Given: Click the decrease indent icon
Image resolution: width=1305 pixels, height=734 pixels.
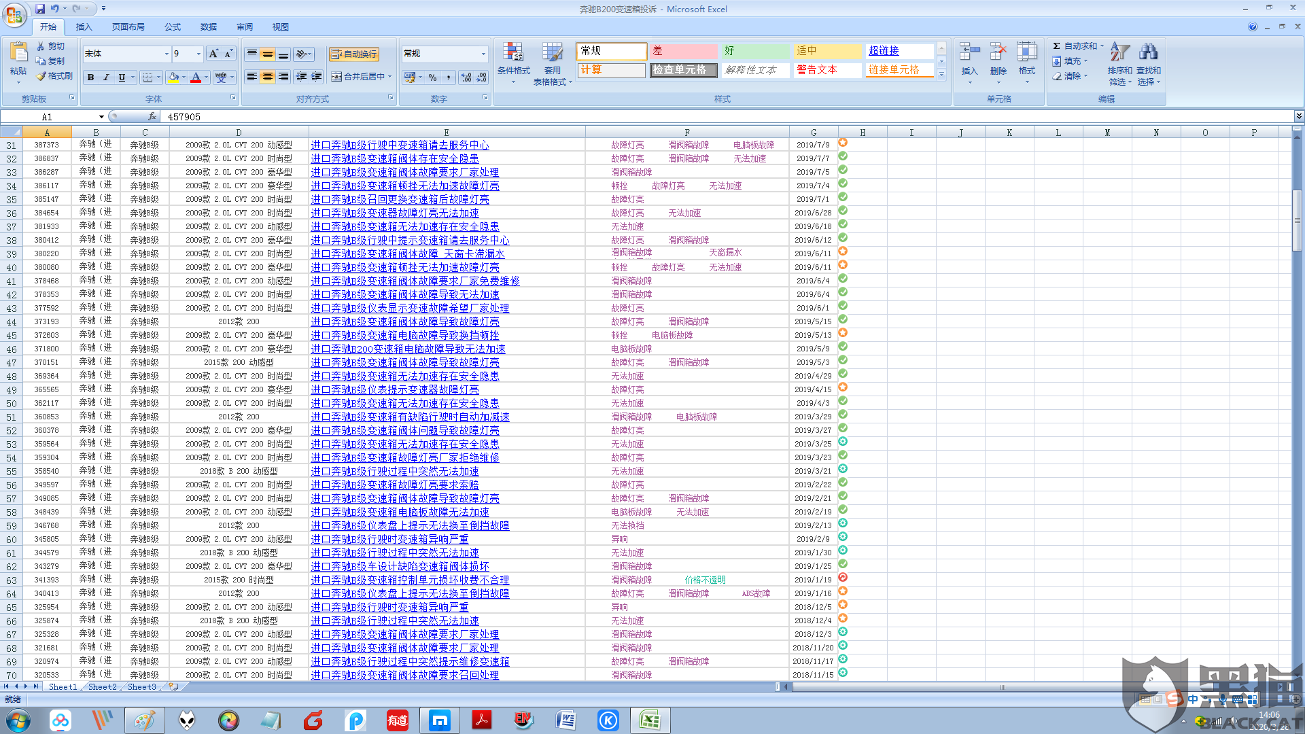Looking at the screenshot, I should point(301,77).
